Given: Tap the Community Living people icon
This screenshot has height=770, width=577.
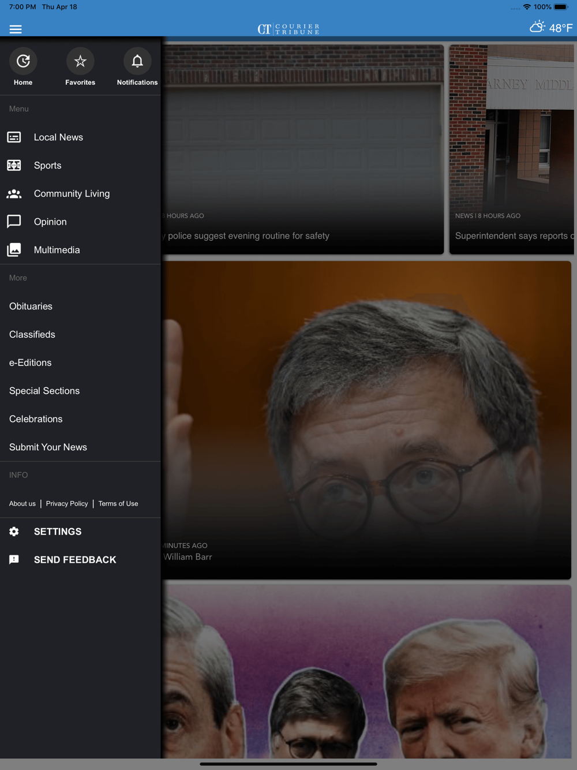Looking at the screenshot, I should tap(14, 194).
